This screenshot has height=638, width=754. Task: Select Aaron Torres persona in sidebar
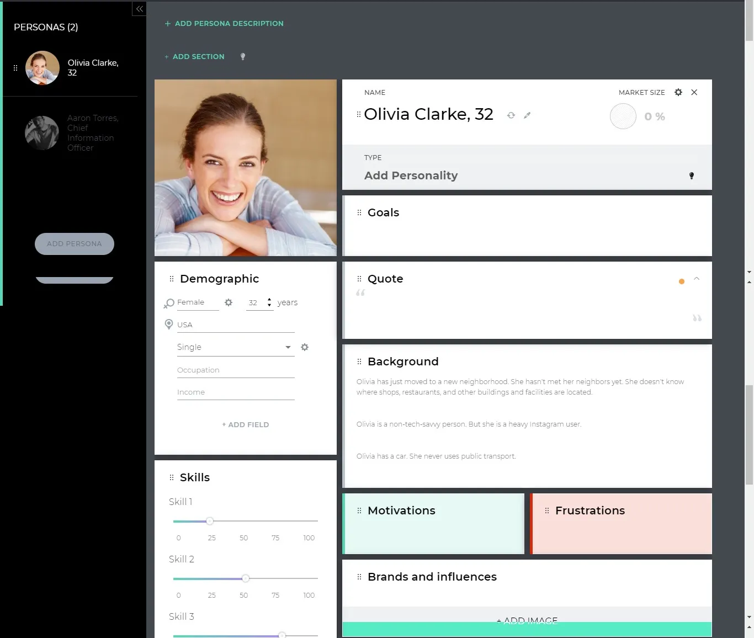point(72,133)
